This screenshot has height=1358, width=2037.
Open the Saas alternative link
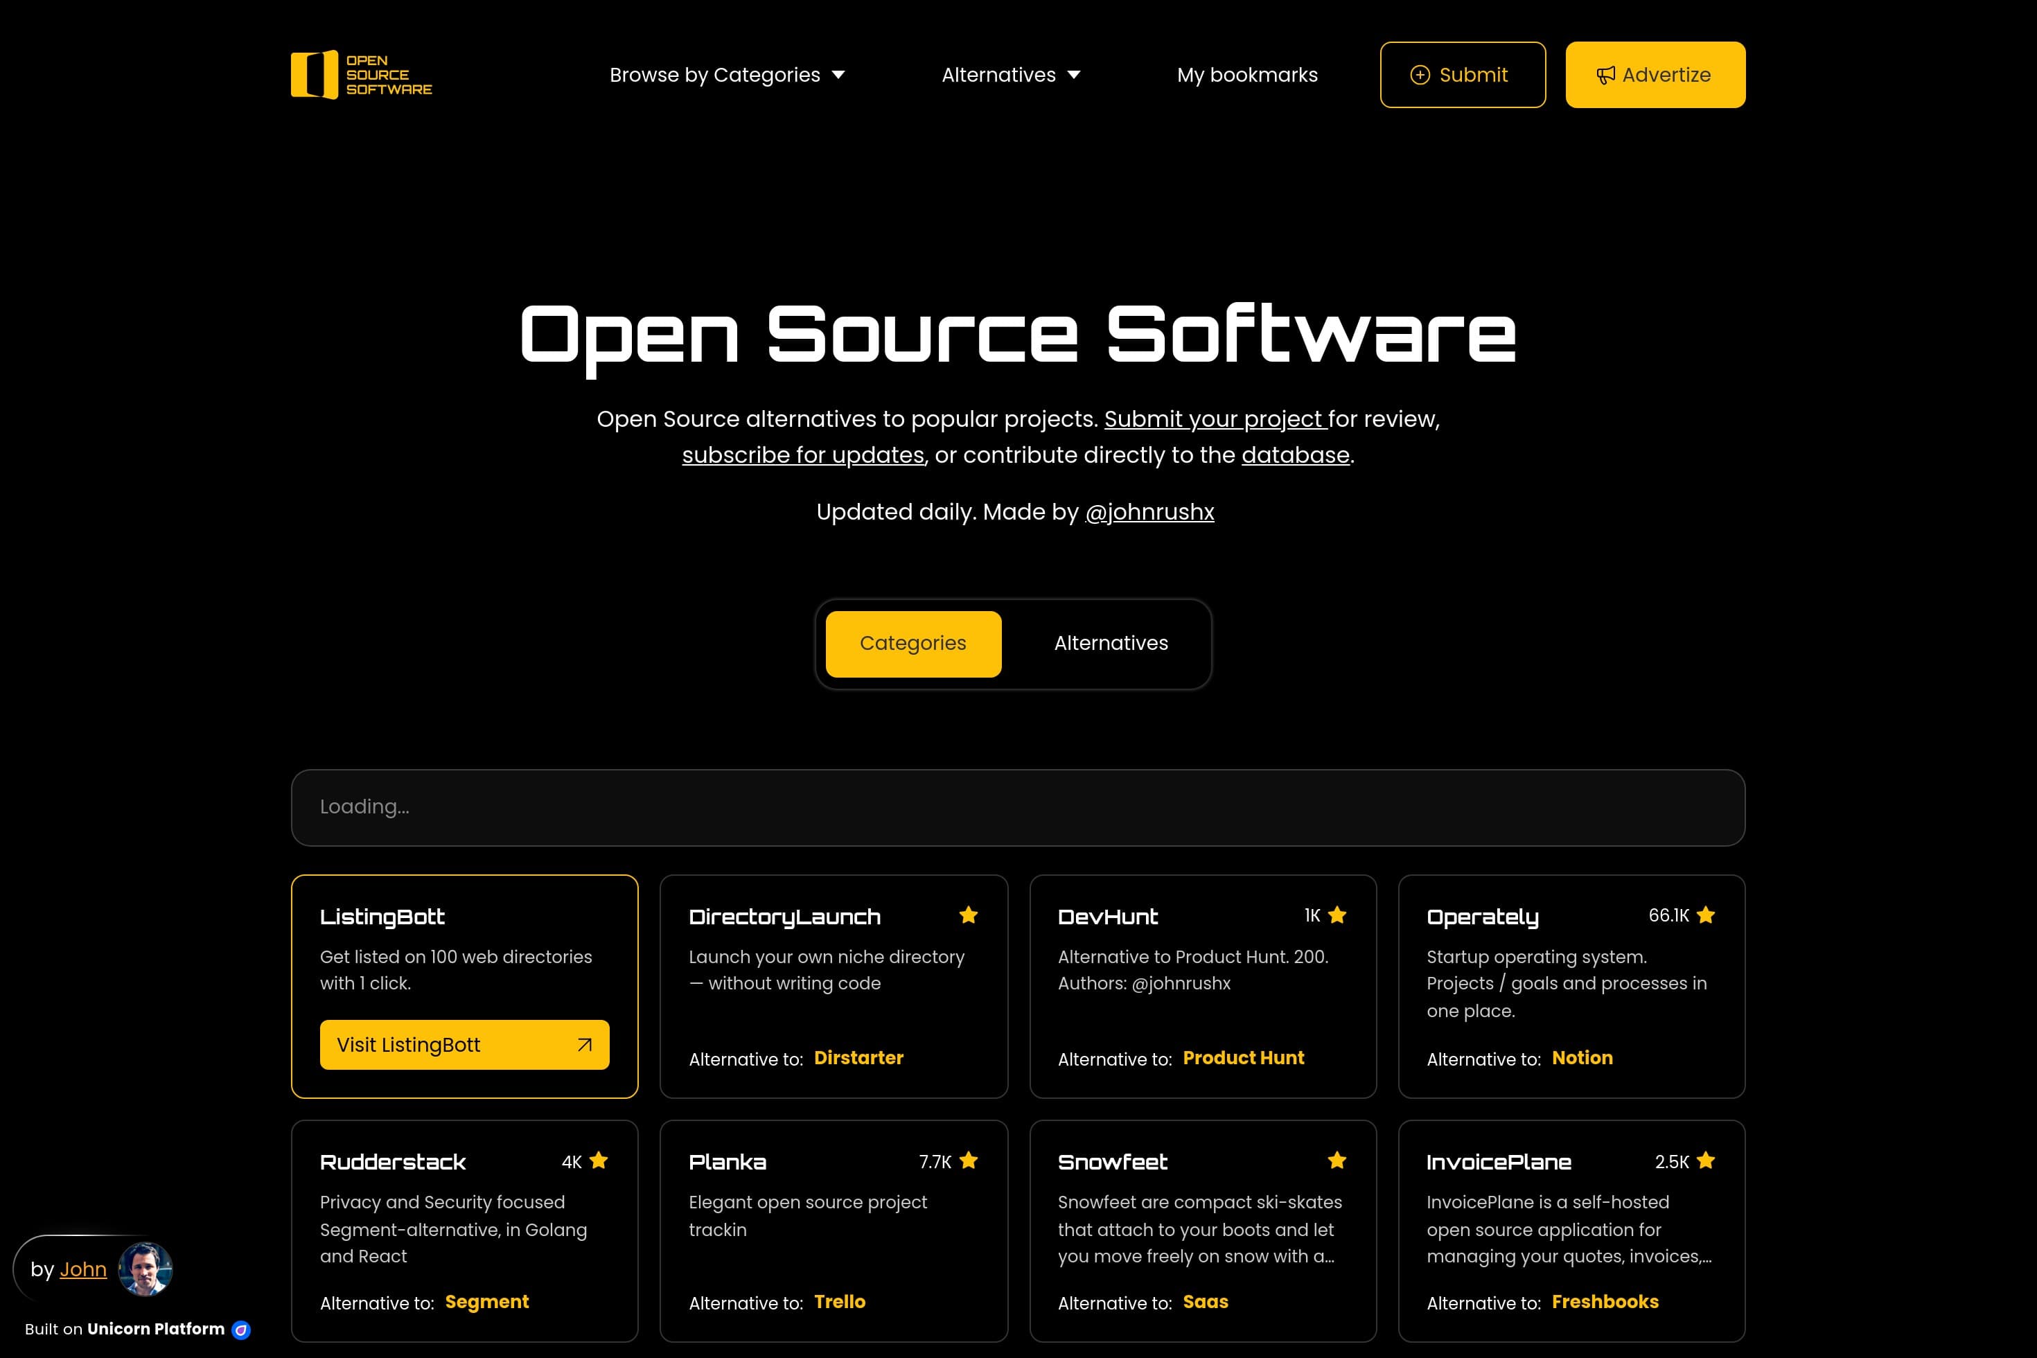pyautogui.click(x=1206, y=1302)
